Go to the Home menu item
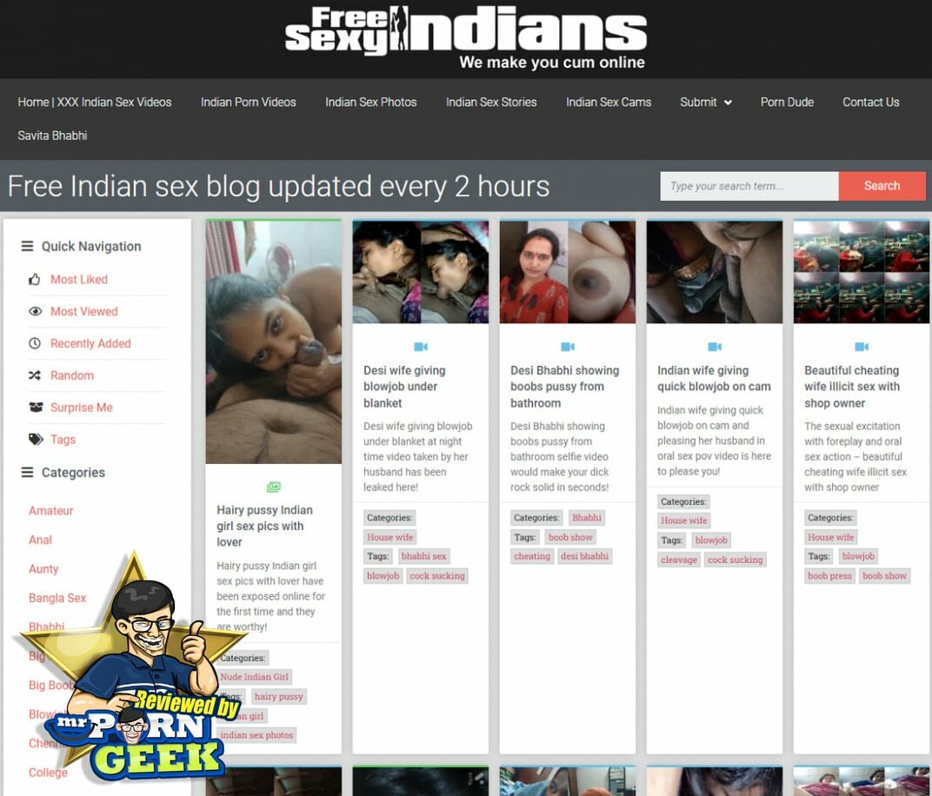 [94, 103]
